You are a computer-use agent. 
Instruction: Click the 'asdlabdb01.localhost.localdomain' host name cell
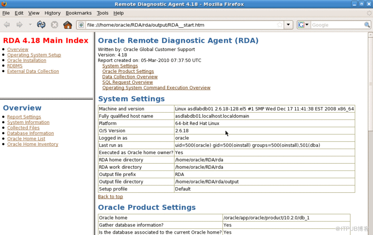tap(264, 116)
